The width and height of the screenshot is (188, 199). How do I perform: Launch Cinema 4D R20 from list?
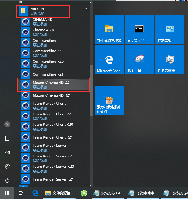[46, 32]
